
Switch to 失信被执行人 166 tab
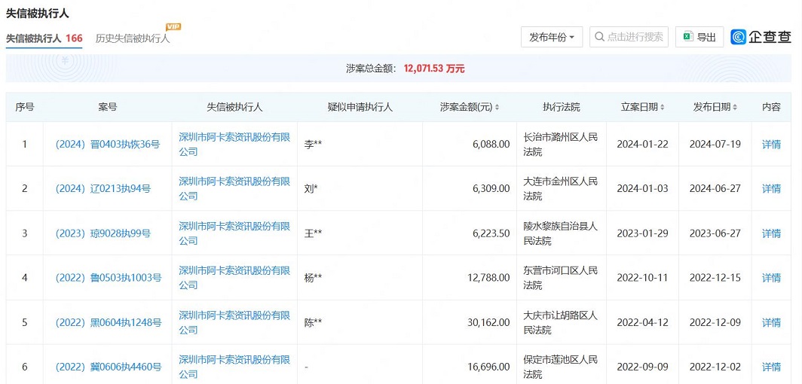44,38
